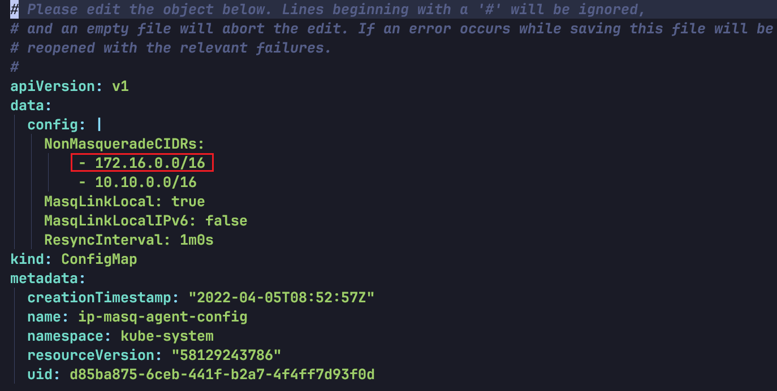The height and width of the screenshot is (391, 777).
Task: Click the NonMasqueradeCIDRs key
Action: tap(124, 144)
